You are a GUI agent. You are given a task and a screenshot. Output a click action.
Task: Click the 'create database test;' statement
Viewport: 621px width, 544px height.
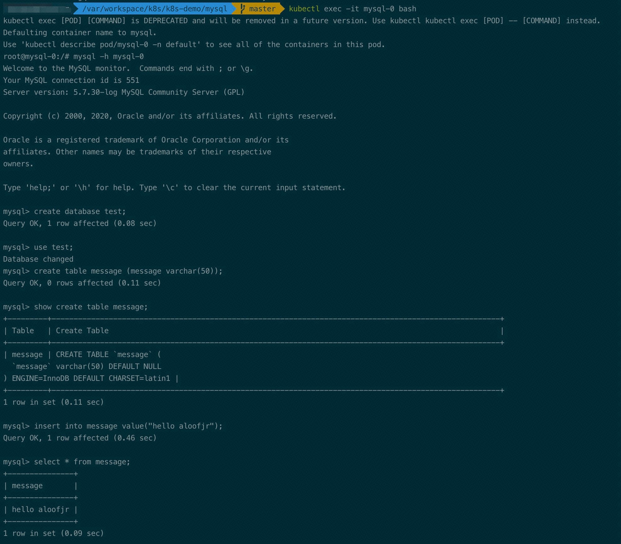tap(80, 211)
